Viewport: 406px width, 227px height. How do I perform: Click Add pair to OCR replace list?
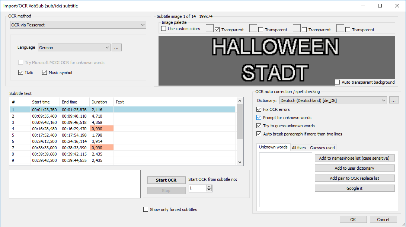[x=355, y=178]
